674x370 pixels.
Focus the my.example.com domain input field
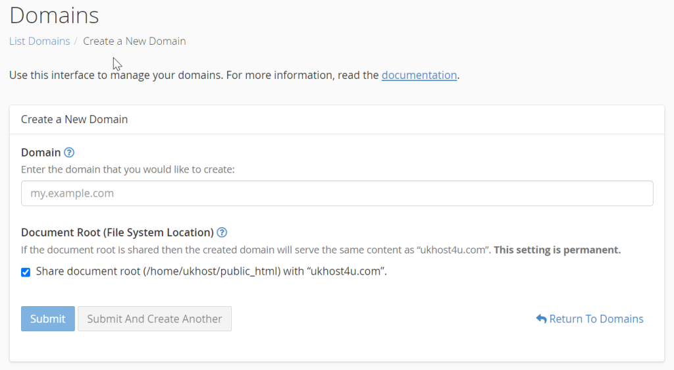click(337, 194)
